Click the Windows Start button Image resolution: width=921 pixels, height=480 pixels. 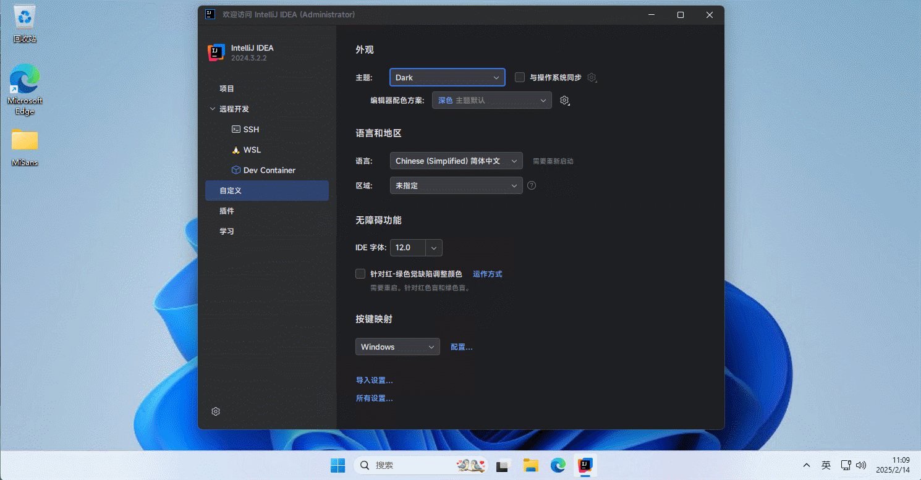337,465
